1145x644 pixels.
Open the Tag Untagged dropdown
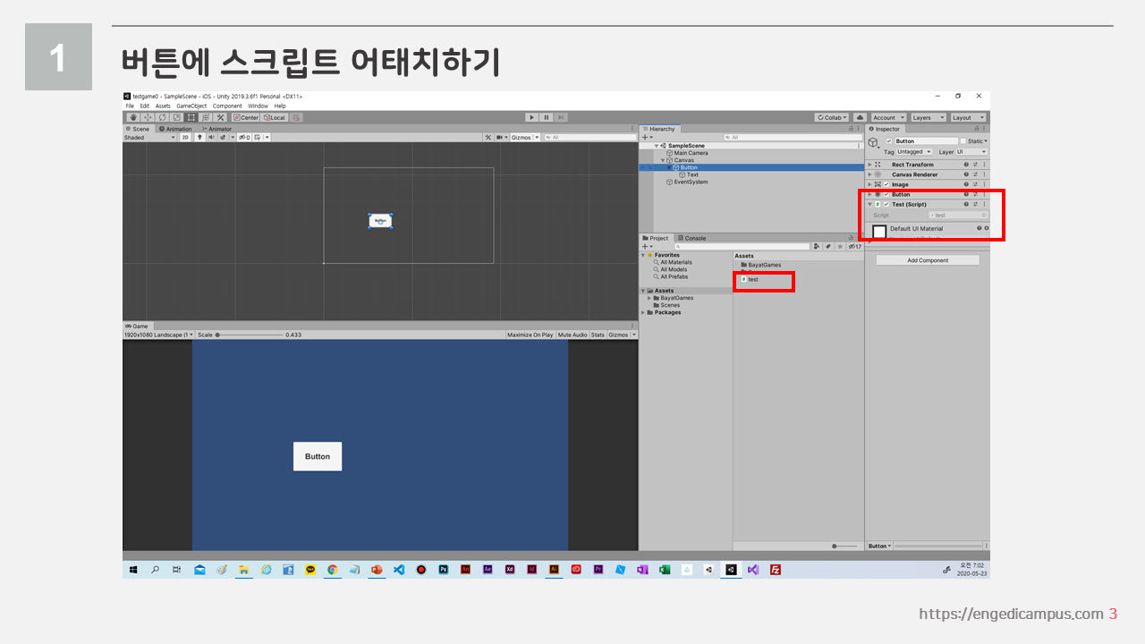[914, 152]
